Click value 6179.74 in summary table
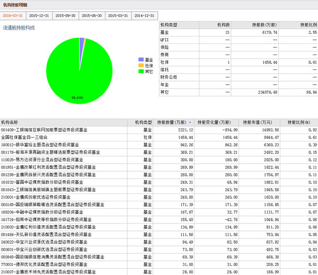The width and height of the screenshot is (318, 275). click(x=270, y=32)
